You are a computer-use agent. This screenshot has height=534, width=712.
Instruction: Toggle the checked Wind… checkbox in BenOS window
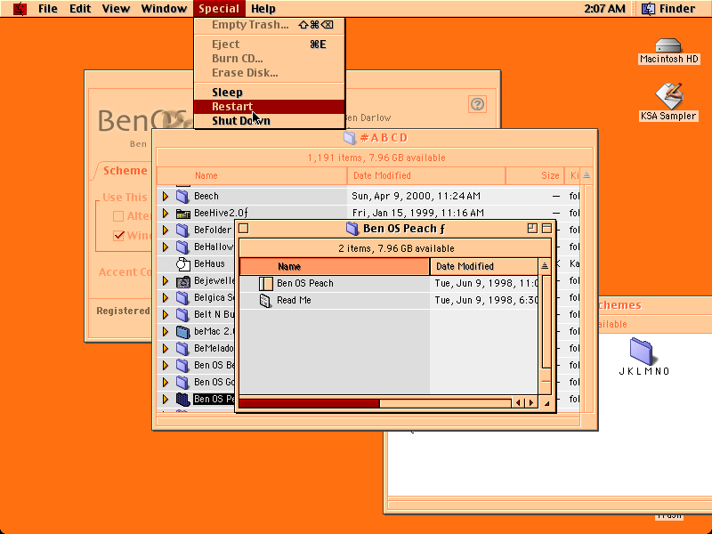point(118,236)
